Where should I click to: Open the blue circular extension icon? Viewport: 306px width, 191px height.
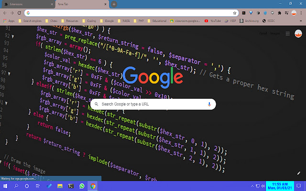click(x=265, y=13)
